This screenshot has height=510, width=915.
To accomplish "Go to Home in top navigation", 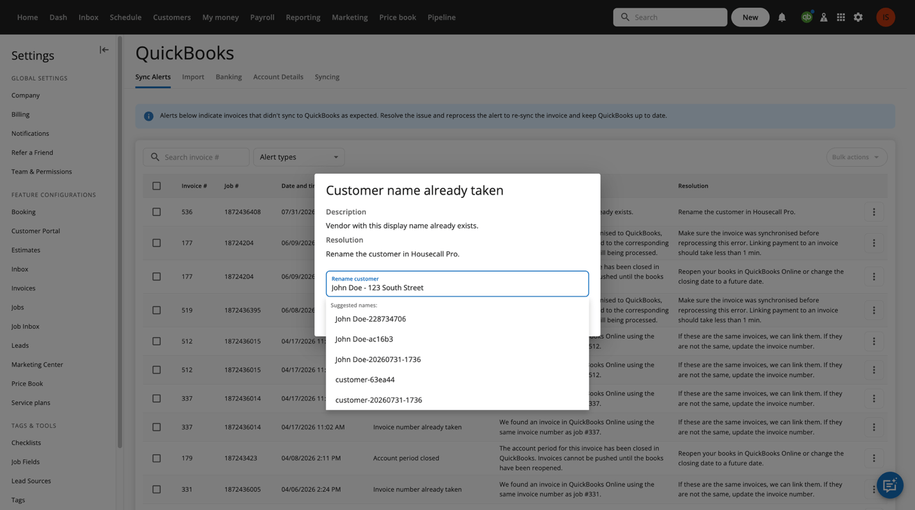I will (x=28, y=17).
